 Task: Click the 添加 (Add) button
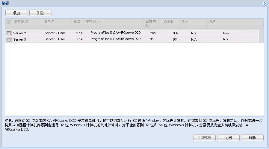[x=16, y=13]
